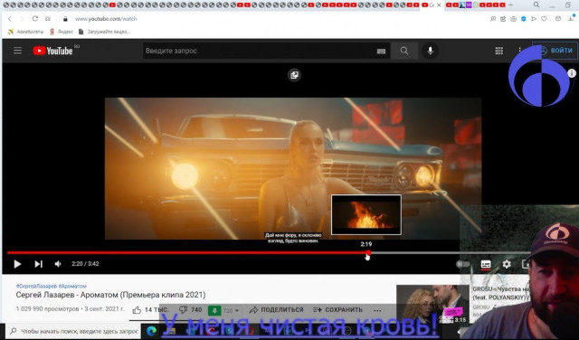Skip to the next video
579x340 pixels.
[x=38, y=264]
